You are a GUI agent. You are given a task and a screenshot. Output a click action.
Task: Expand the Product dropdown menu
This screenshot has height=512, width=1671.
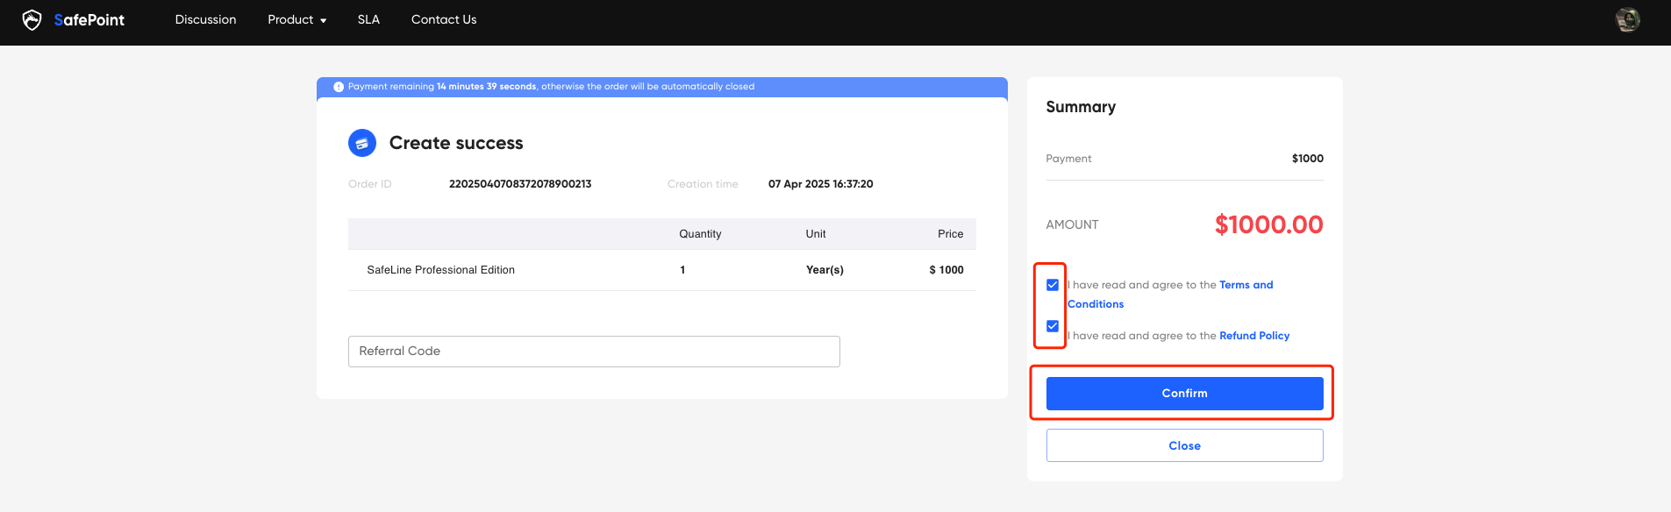pos(297,19)
